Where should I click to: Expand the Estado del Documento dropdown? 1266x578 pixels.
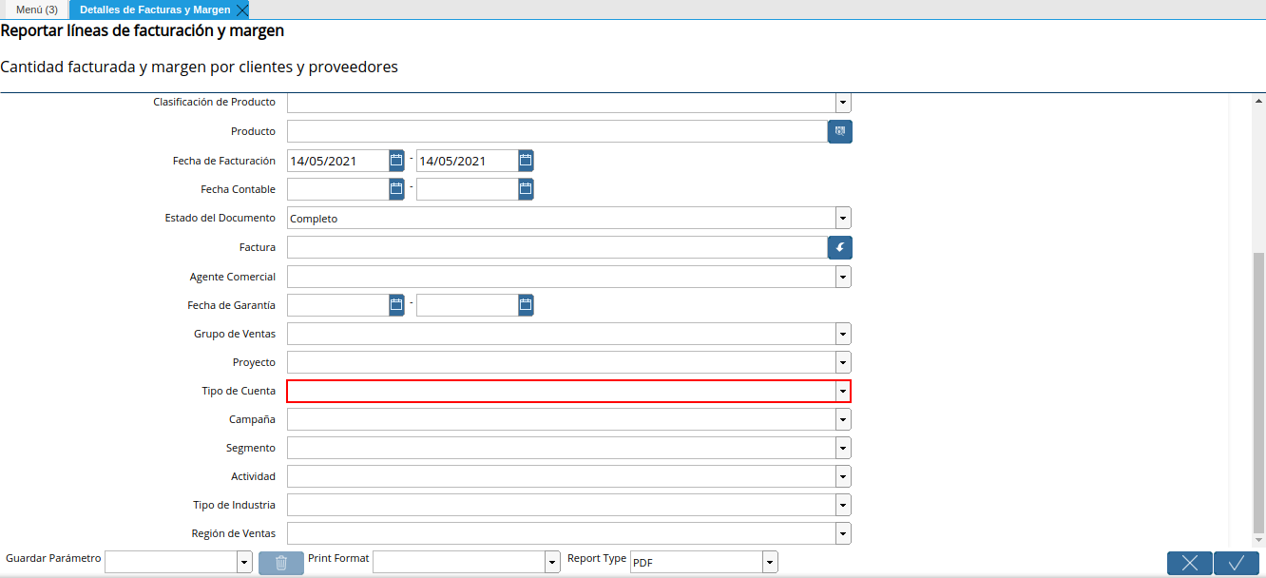point(843,219)
